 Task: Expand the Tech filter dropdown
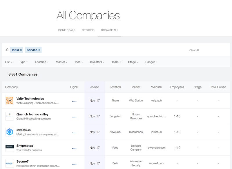click(79, 62)
